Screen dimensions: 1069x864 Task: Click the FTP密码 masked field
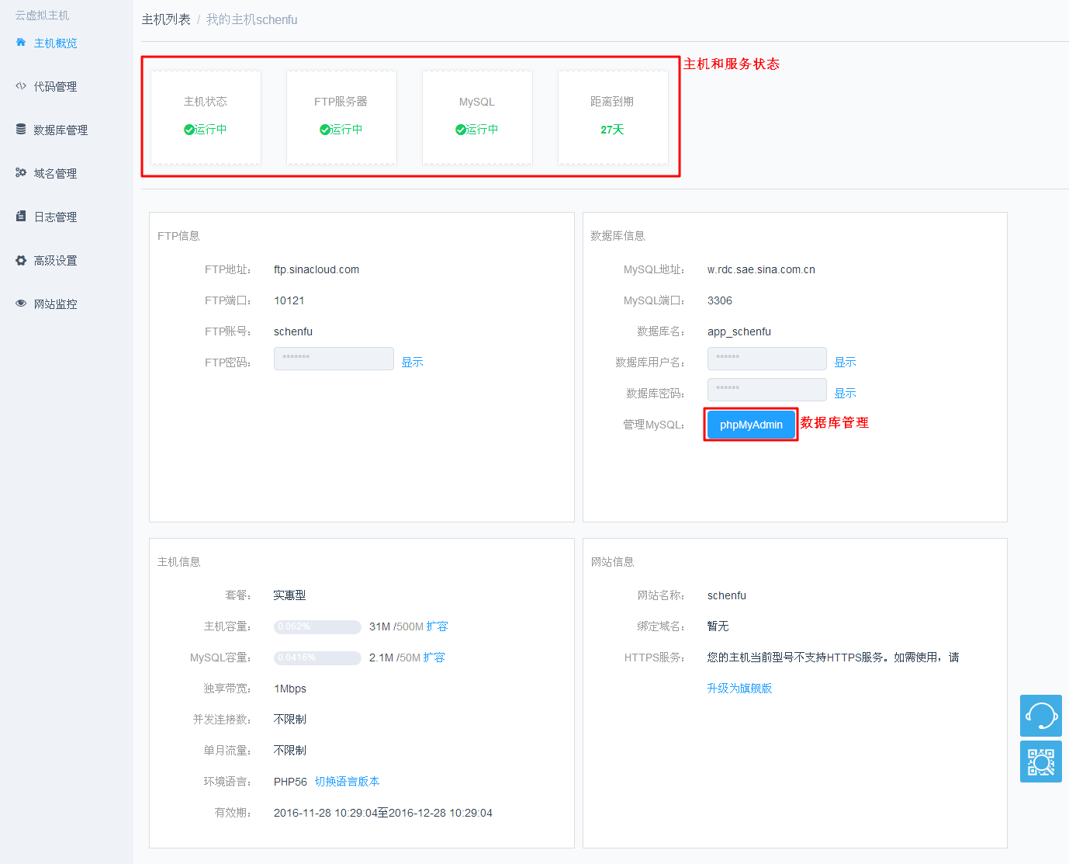pyautogui.click(x=334, y=359)
